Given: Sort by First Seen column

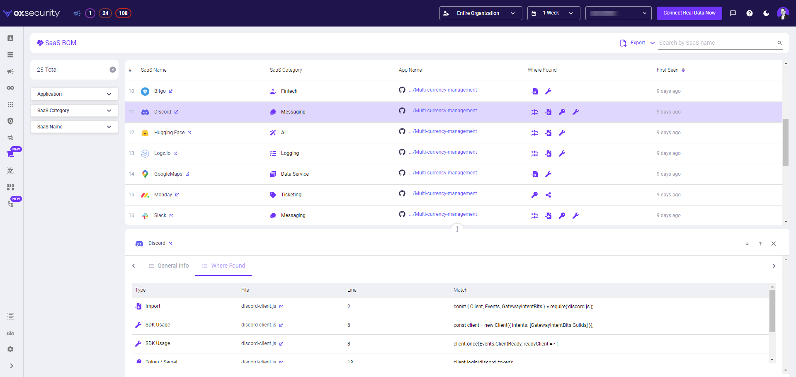Looking at the screenshot, I should 683,70.
